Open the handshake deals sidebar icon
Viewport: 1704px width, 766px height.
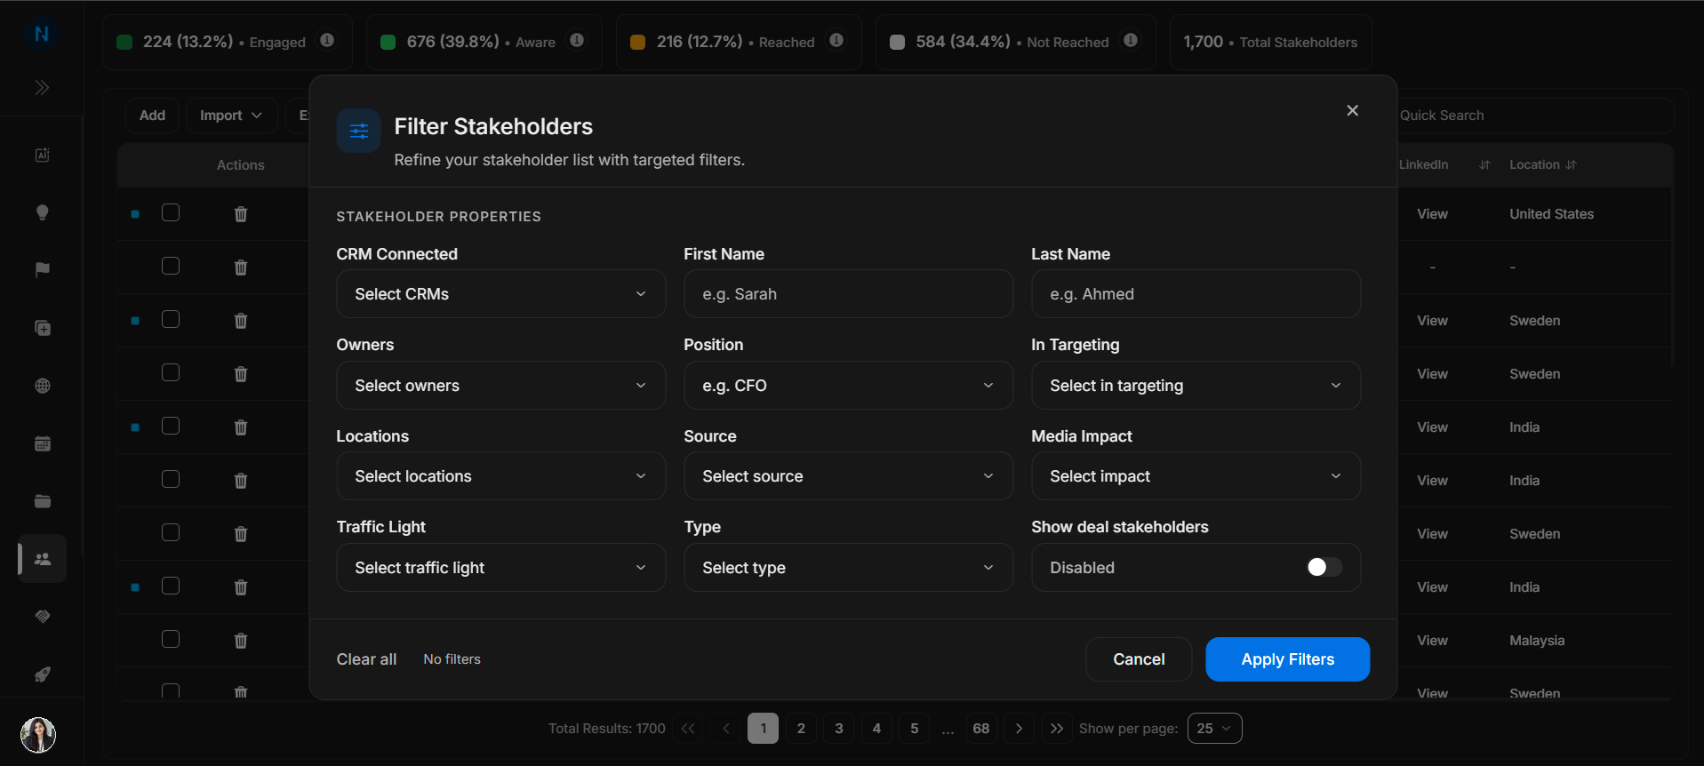[42, 617]
